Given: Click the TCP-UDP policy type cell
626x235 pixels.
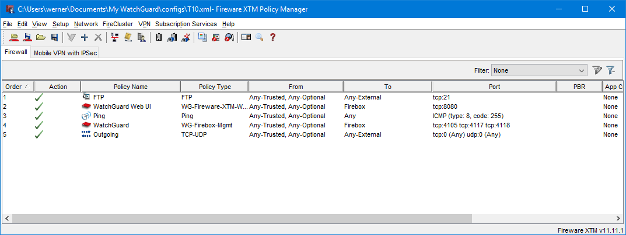Looking at the screenshot, I should tap(214, 134).
